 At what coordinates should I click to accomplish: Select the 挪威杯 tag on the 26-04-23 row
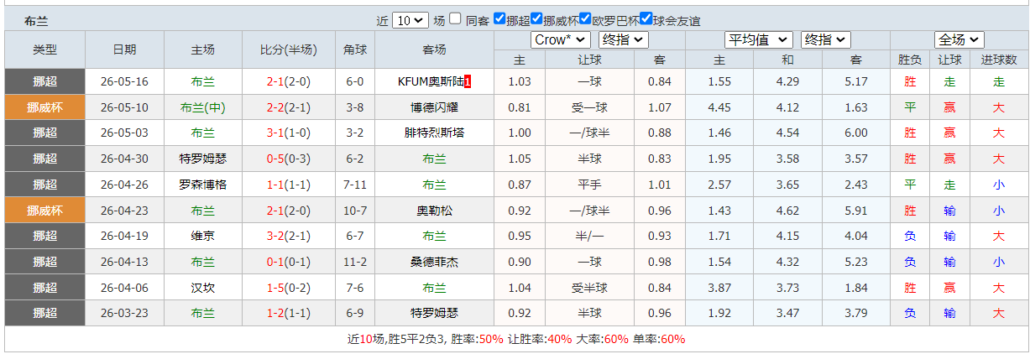click(x=45, y=211)
